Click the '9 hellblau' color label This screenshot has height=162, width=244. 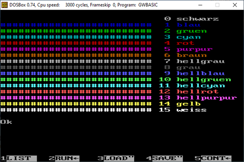click(x=194, y=73)
